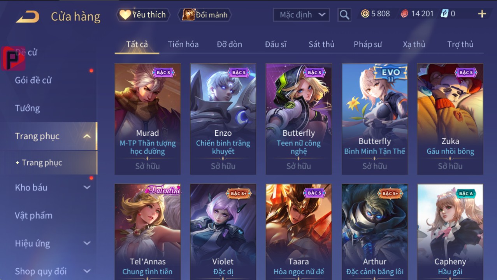Viewport: 497px width, 280px height.
Task: Tap the back arrow icon
Action: (27, 17)
